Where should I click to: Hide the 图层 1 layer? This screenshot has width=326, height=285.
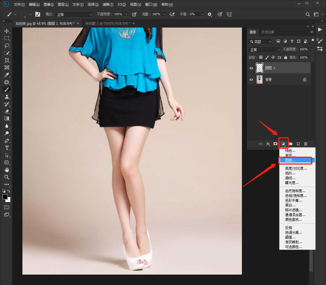pos(251,68)
